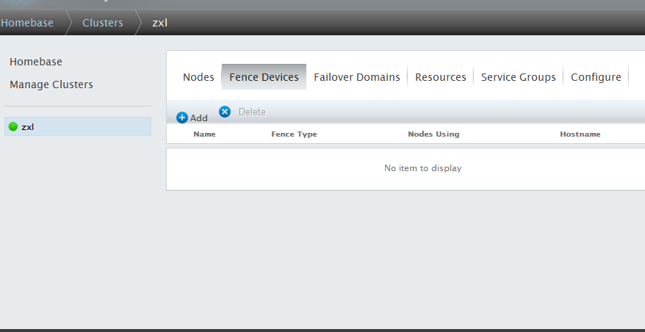Image resolution: width=645 pixels, height=332 pixels.
Task: Select the zxl cluster in the sidebar
Action: pyautogui.click(x=78, y=126)
